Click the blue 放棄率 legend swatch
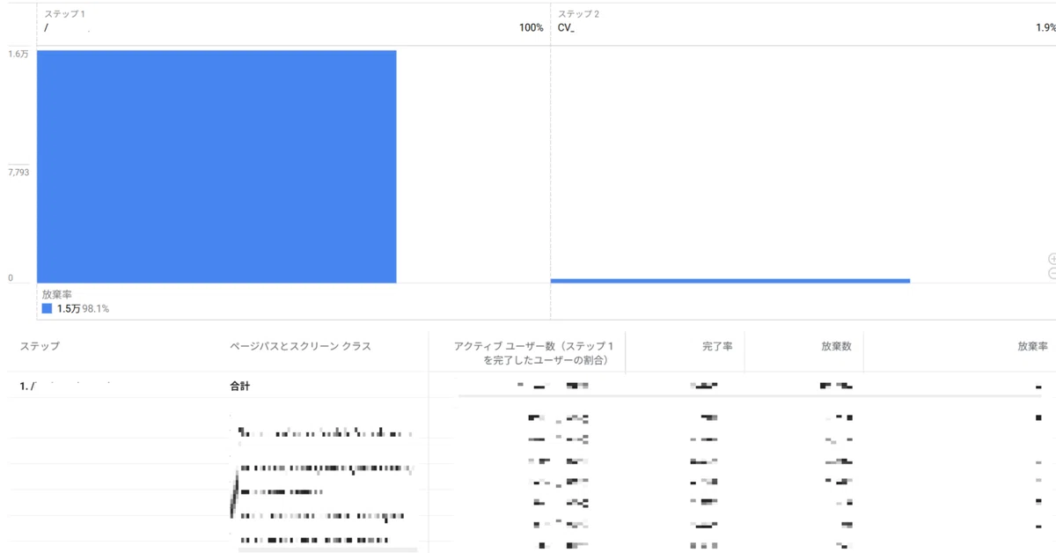1056x553 pixels. pyautogui.click(x=48, y=309)
